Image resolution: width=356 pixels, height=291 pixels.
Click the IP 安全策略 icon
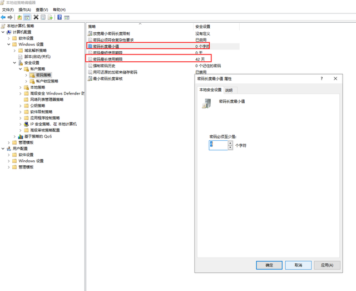pyautogui.click(x=26, y=124)
